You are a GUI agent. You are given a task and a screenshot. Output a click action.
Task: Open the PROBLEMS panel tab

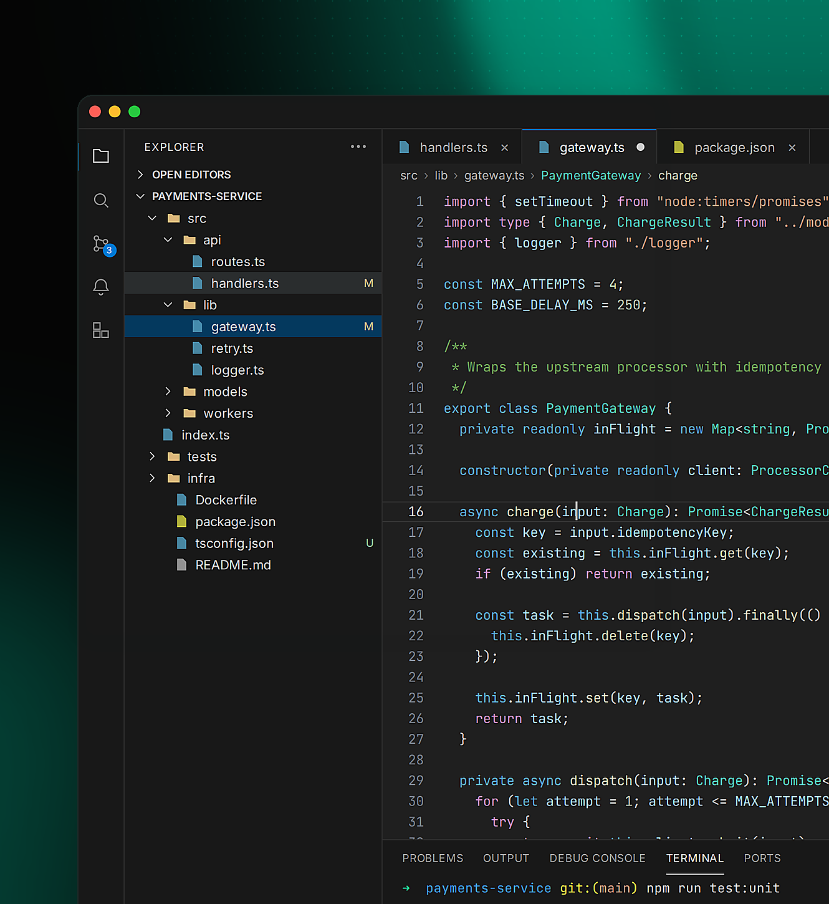[x=433, y=858]
